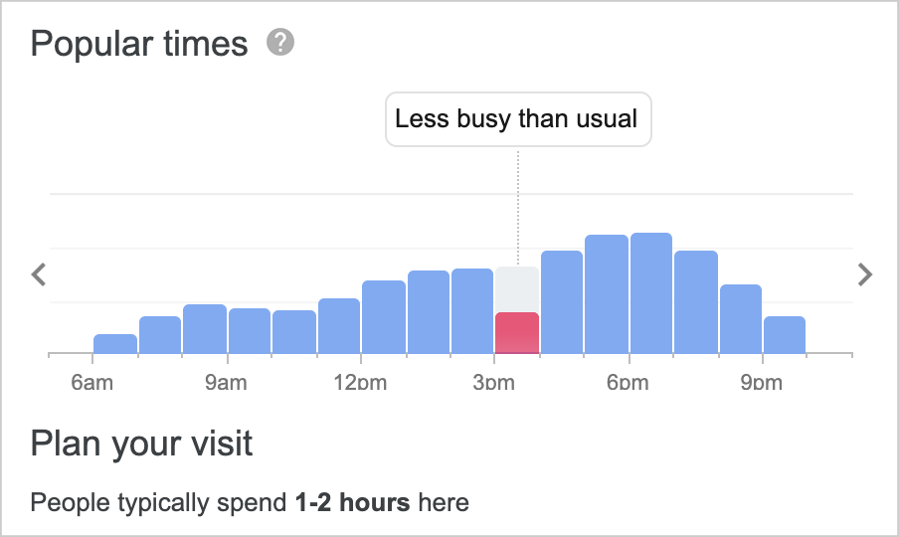Click the 1-2 hours bold text
This screenshot has height=537, width=899.
pyautogui.click(x=353, y=502)
